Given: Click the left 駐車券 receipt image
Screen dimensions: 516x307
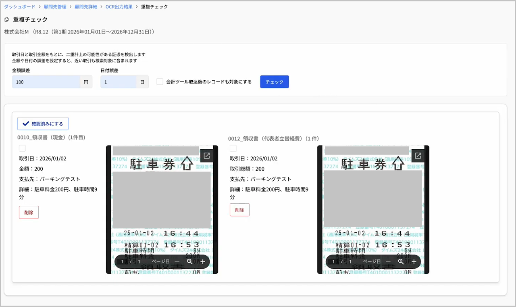Looking at the screenshot, I should 162,210.
